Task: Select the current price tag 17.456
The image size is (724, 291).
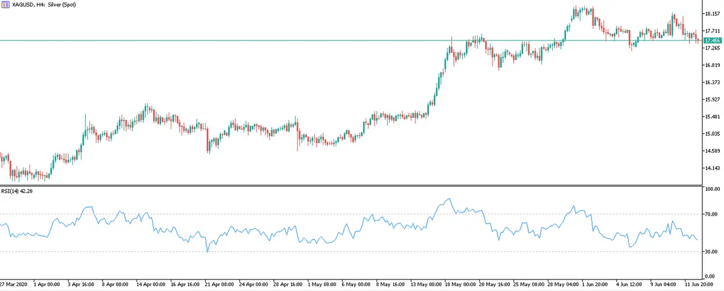Action: click(x=713, y=40)
